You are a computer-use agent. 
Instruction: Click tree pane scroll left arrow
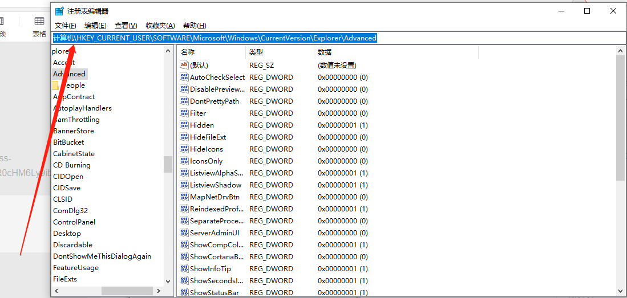coord(56,291)
